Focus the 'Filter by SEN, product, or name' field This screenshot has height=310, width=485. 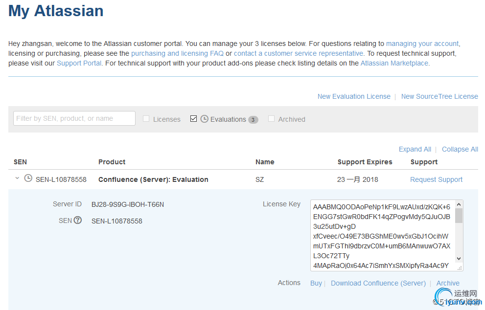(x=74, y=118)
